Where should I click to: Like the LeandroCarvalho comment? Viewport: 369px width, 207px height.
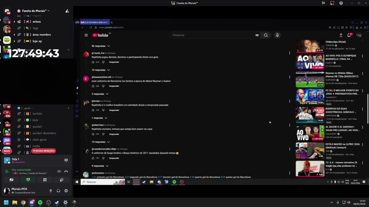pos(93,158)
